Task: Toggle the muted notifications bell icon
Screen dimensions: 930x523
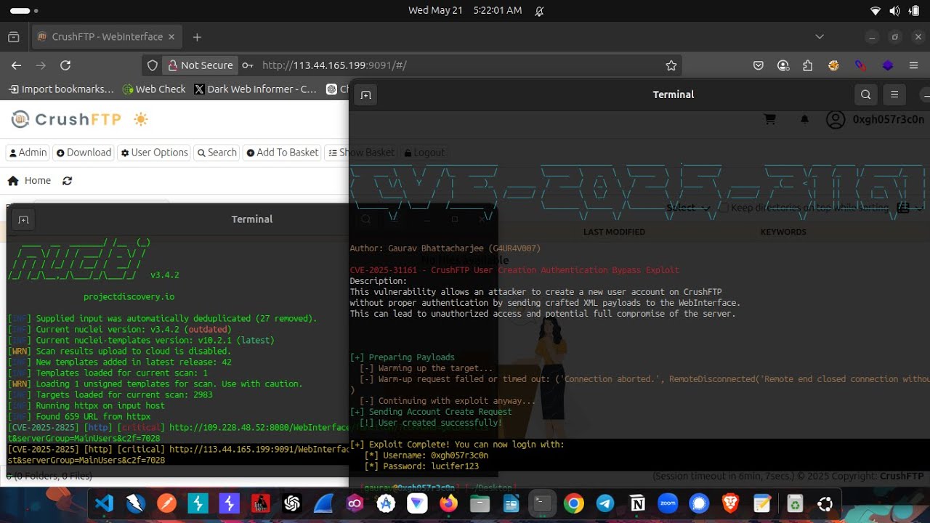Action: click(539, 10)
